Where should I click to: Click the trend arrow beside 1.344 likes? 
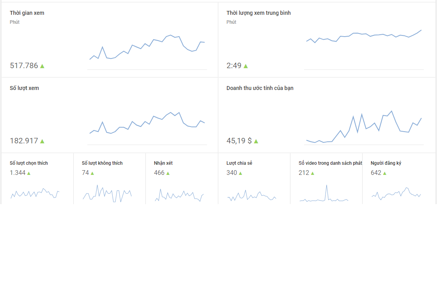[29, 173]
